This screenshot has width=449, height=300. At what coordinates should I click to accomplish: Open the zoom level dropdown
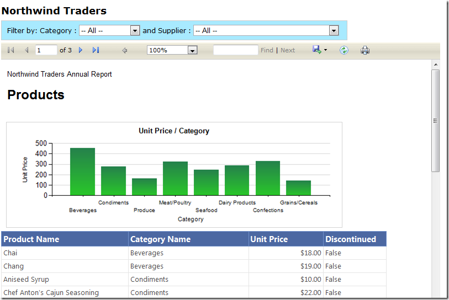tap(172, 50)
